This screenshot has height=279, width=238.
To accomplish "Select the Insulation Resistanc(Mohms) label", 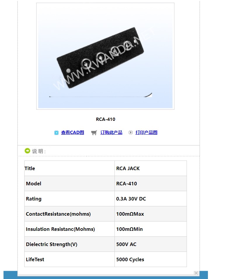I will [x=60, y=229].
